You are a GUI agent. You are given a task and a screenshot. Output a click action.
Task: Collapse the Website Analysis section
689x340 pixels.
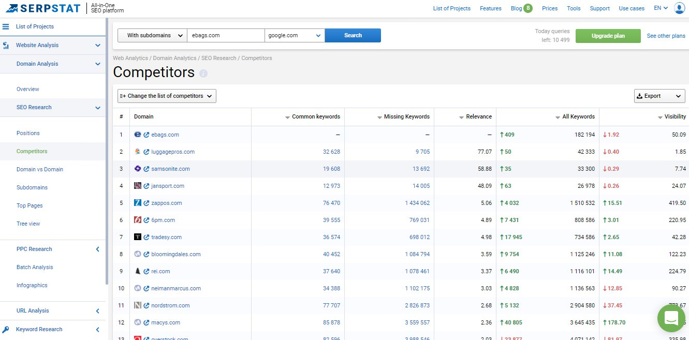click(98, 46)
